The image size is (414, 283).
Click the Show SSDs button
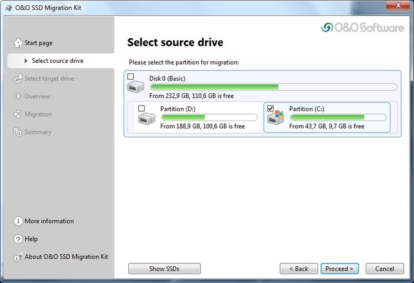pos(164,269)
